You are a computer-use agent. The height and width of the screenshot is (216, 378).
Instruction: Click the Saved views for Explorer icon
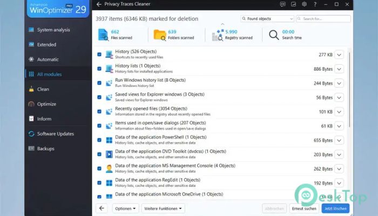pos(109,97)
